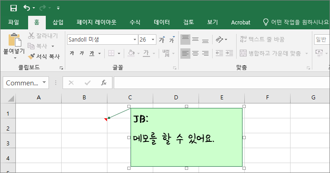
Task: Click the text orientation icon
Action: 219,39
